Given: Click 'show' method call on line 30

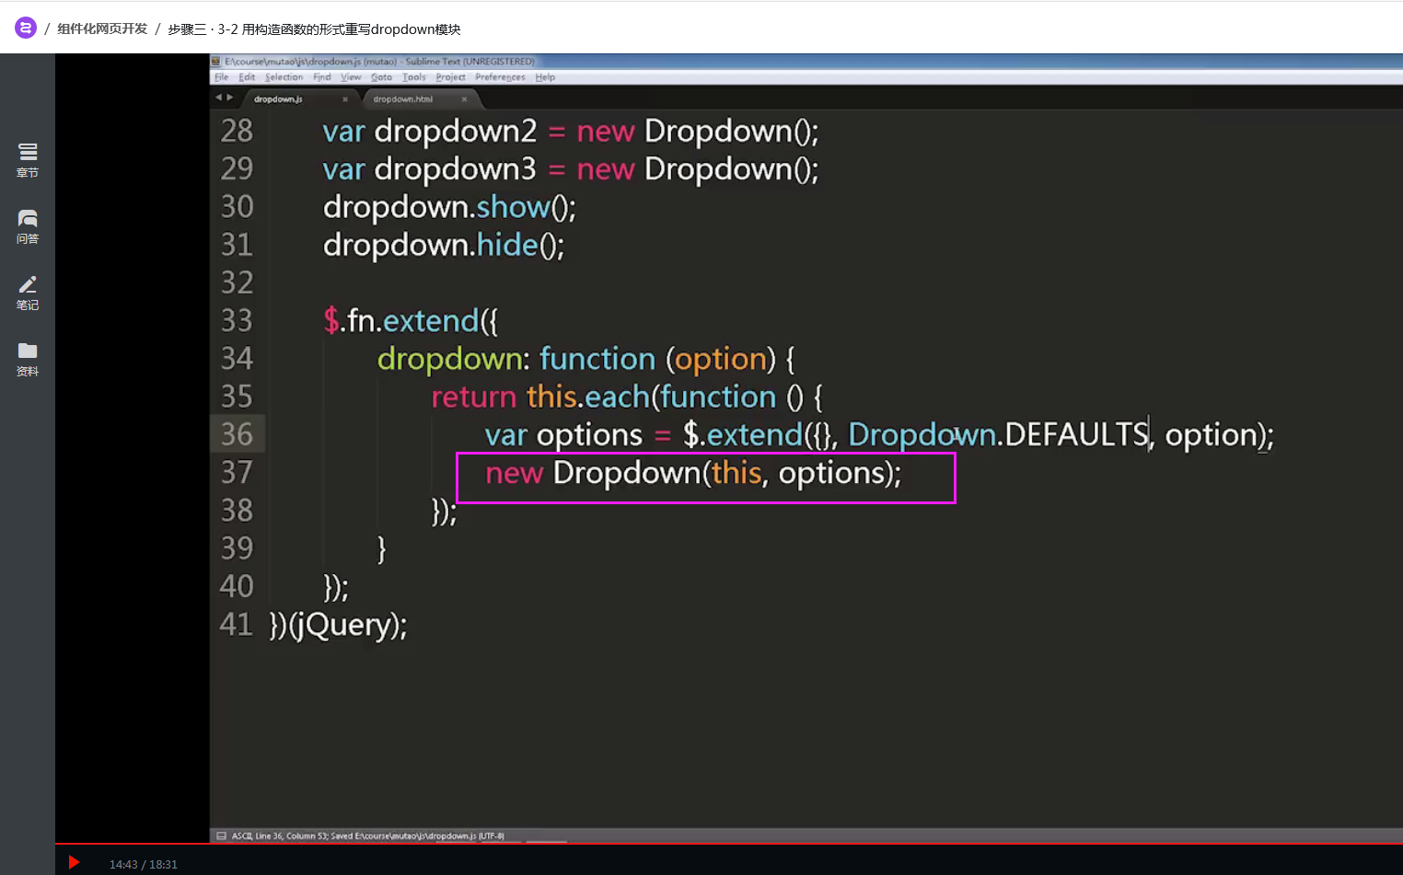Looking at the screenshot, I should click(x=513, y=207).
